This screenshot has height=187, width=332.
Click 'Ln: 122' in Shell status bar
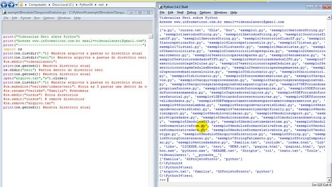pos(317,185)
